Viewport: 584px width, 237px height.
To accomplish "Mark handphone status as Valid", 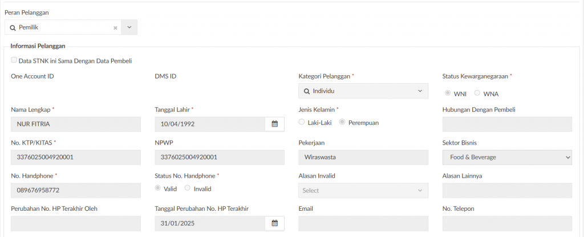I will 158,188.
